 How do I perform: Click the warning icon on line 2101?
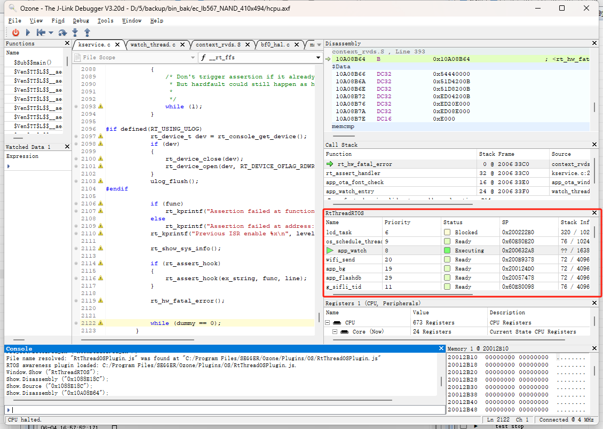coord(100,166)
